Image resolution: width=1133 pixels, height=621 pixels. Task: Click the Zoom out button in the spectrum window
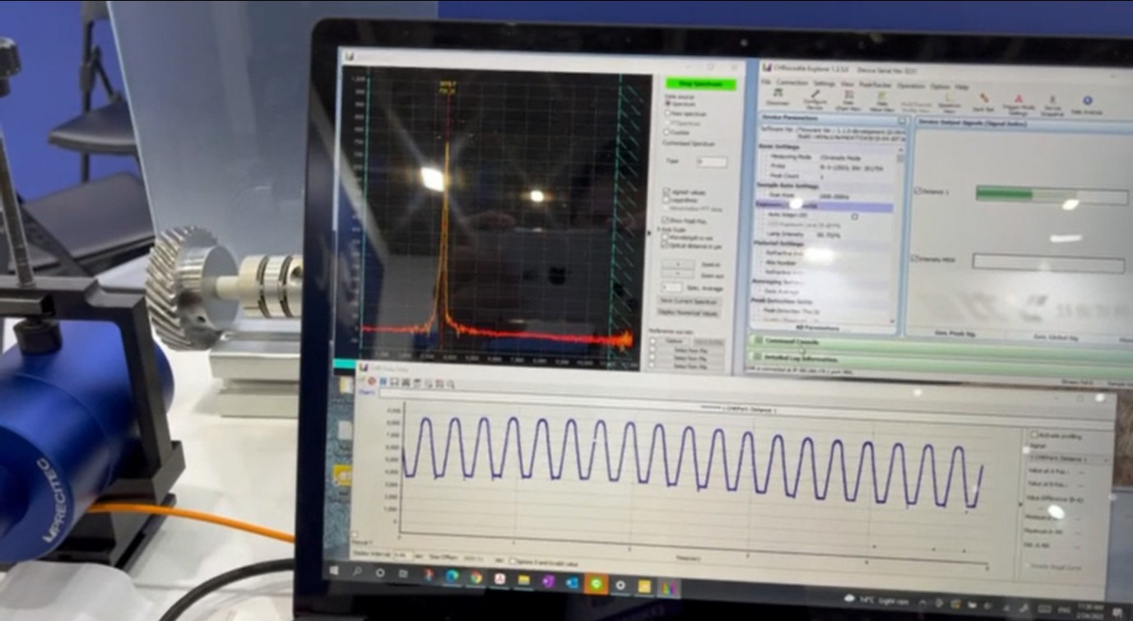(x=678, y=272)
